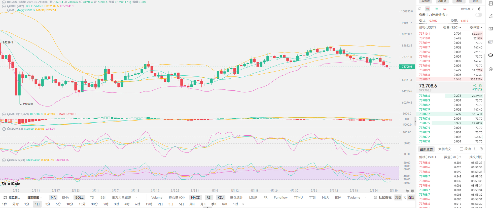Click the 73,708.6 current price label on axis
The image size is (496, 208).
pos(407,67)
